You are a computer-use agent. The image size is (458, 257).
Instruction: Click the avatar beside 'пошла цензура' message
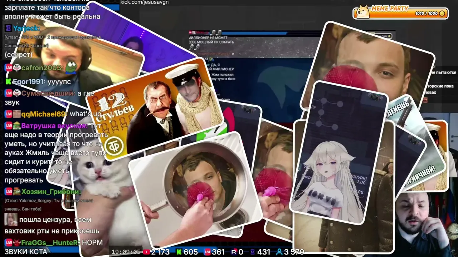coord(11,220)
